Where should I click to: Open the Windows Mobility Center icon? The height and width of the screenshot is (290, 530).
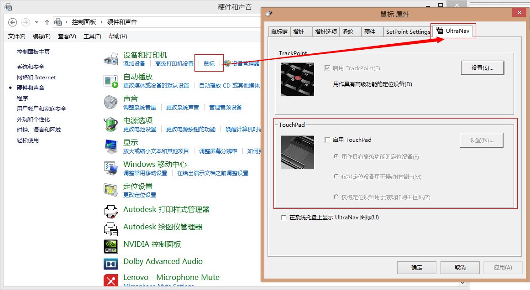point(111,168)
